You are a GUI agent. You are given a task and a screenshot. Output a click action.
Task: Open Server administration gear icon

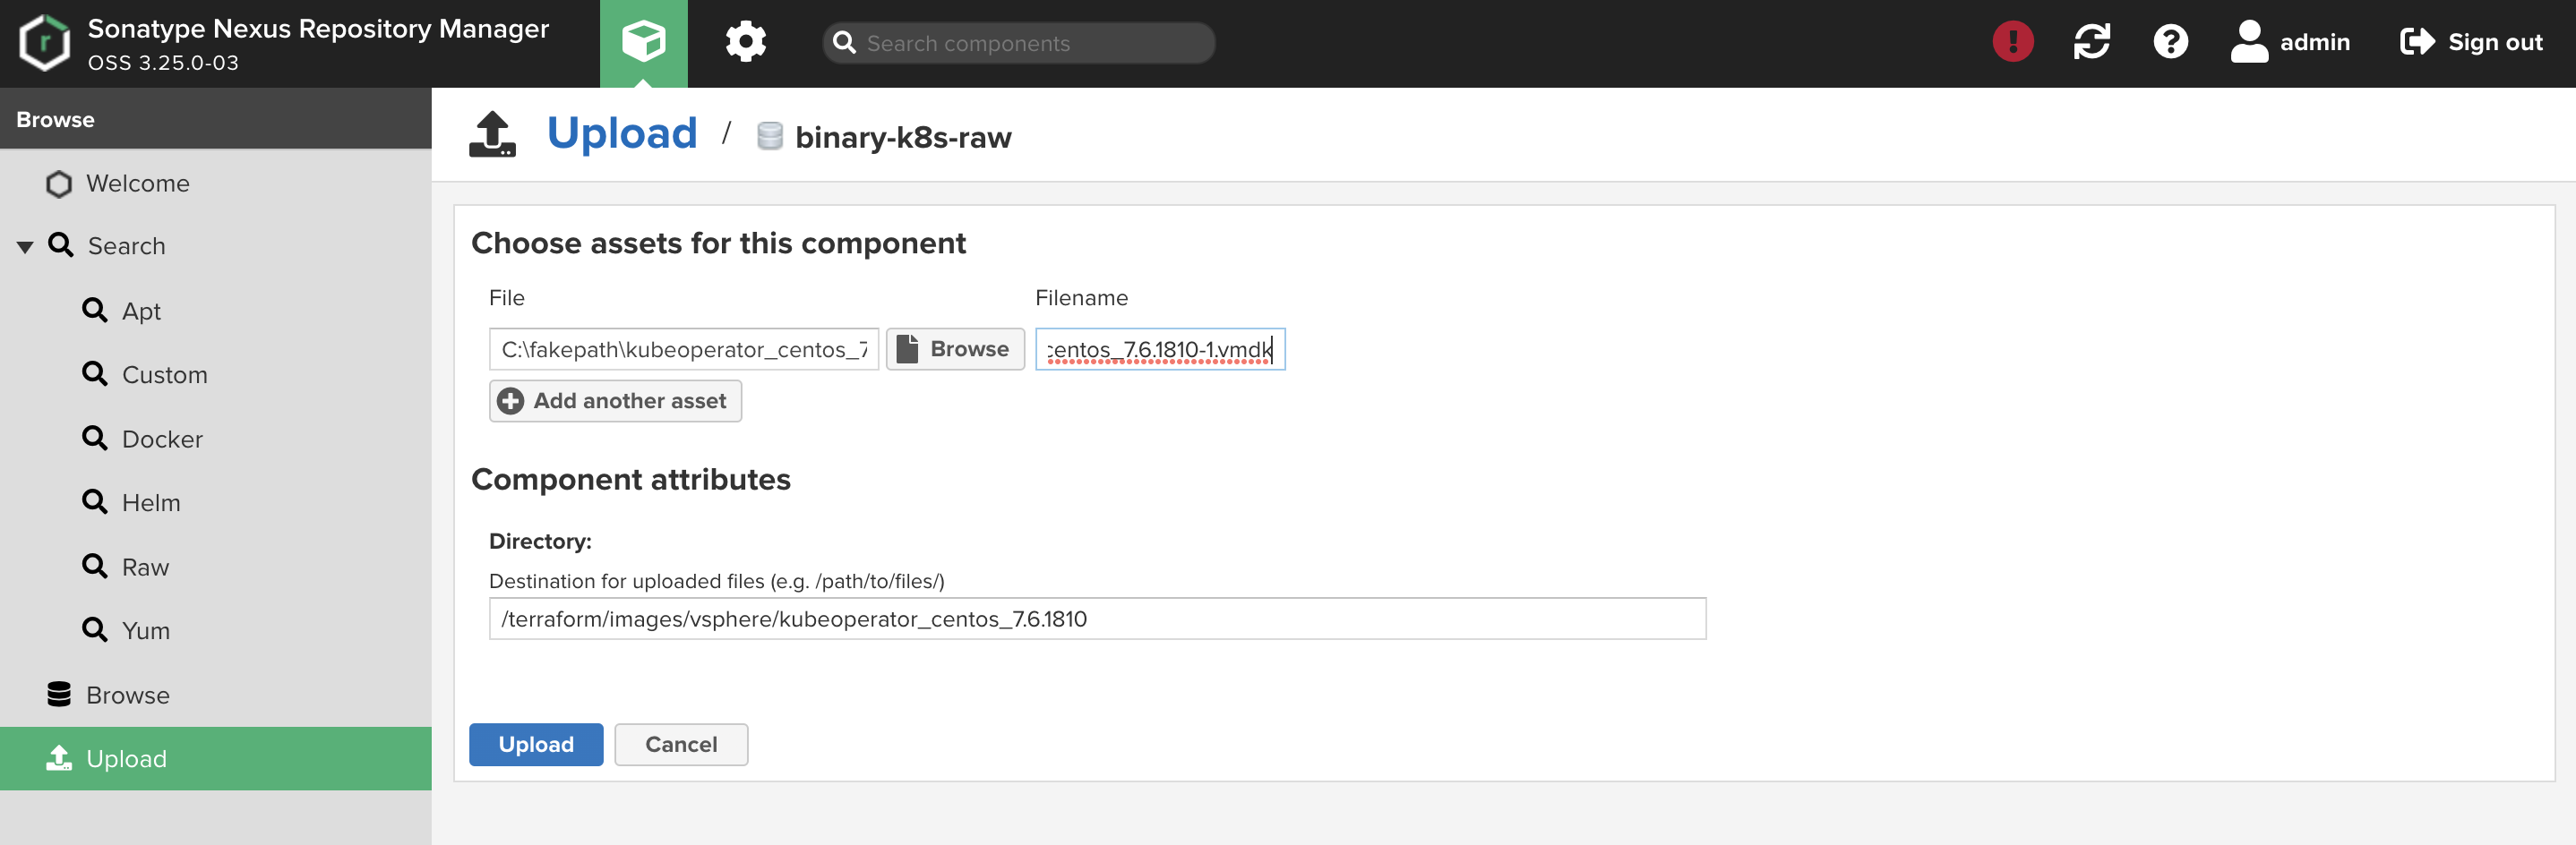[x=745, y=42]
